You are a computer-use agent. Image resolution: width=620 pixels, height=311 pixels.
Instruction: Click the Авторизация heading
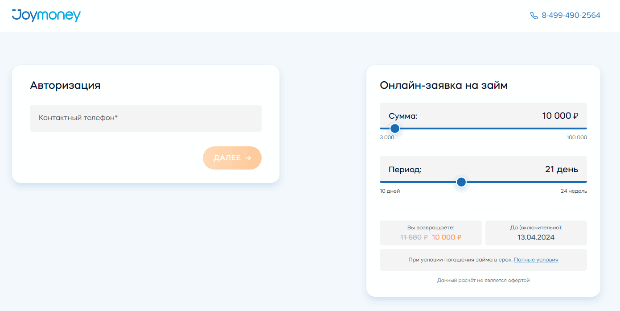65,85
